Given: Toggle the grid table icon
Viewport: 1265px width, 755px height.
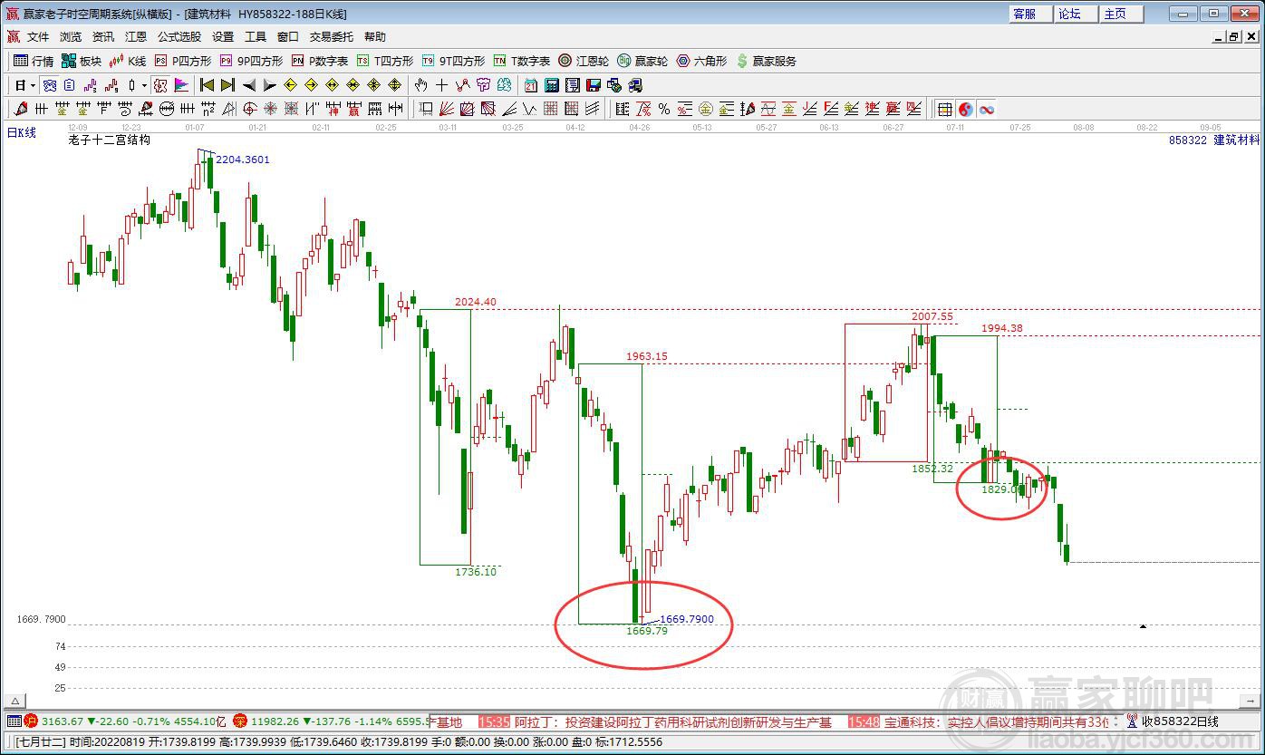Looking at the screenshot, I should click(945, 109).
